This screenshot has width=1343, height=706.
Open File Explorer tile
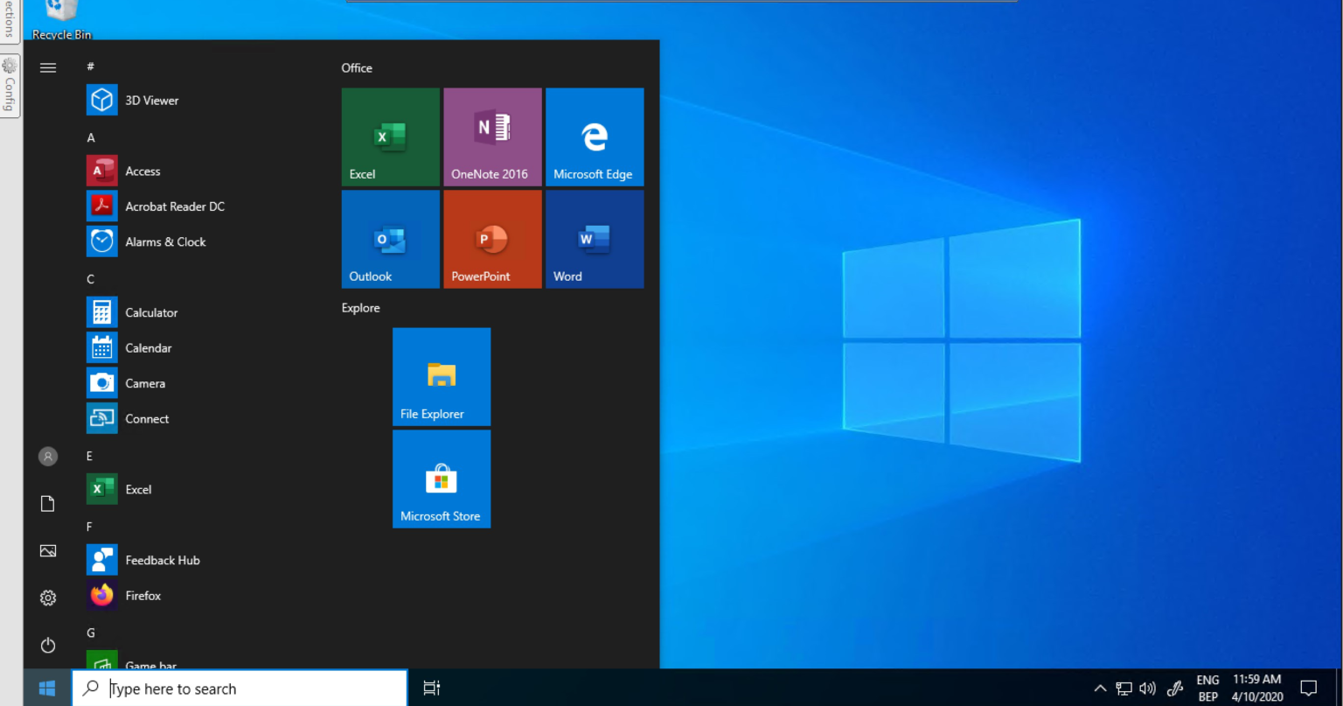pyautogui.click(x=442, y=377)
